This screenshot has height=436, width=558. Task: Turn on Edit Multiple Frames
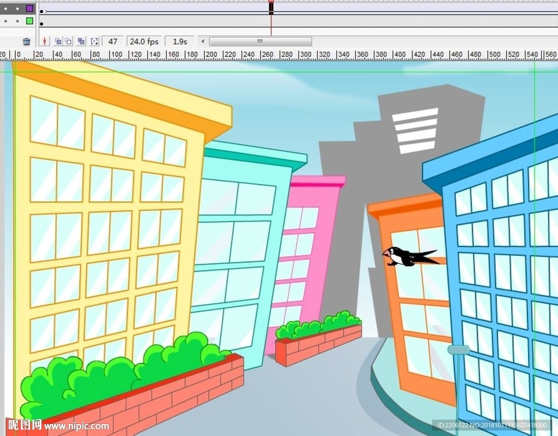(x=81, y=41)
